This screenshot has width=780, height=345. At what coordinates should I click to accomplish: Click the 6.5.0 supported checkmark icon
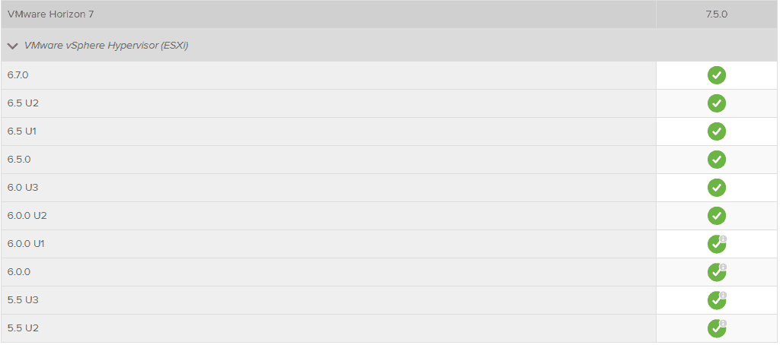coord(716,160)
